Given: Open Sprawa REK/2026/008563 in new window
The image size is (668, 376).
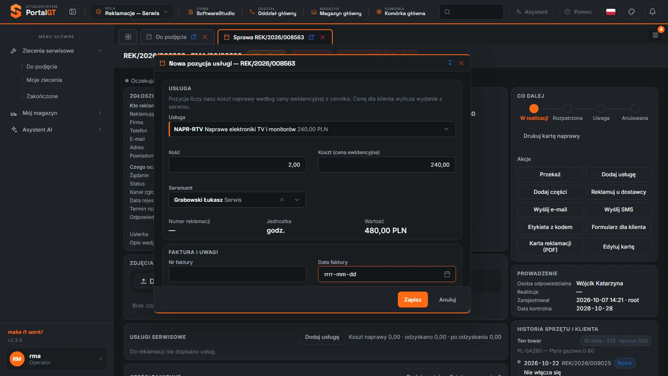Looking at the screenshot, I should pos(311,37).
